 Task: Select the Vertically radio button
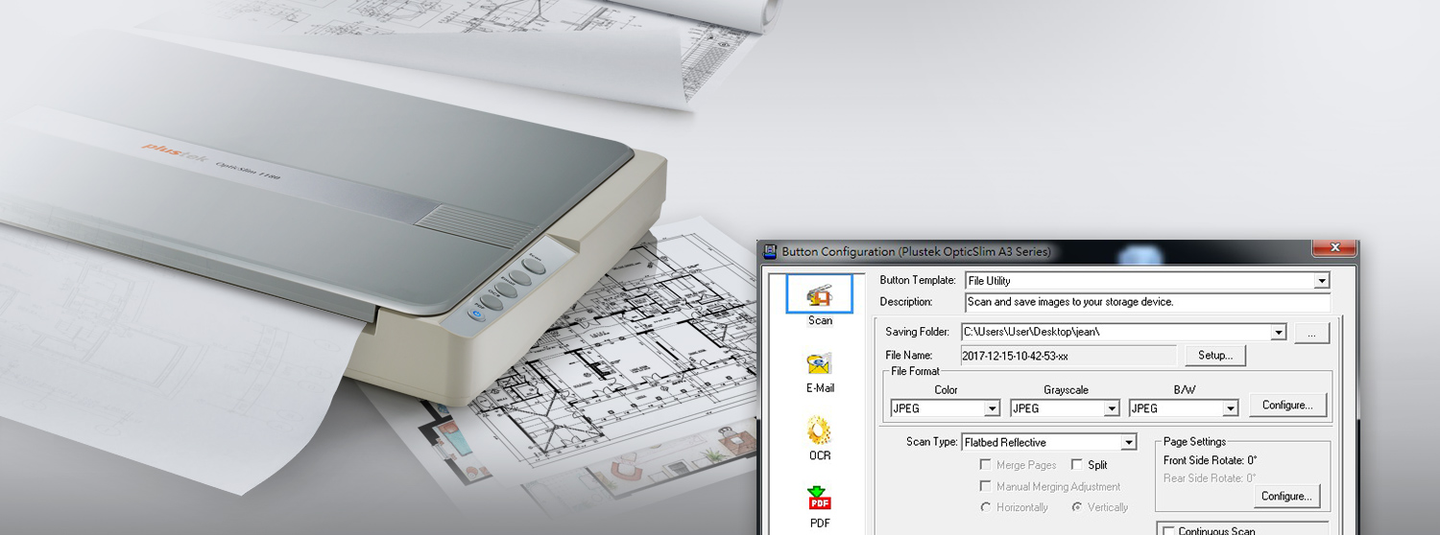pyautogui.click(x=1077, y=507)
